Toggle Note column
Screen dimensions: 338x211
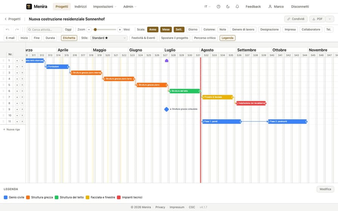point(223,29)
